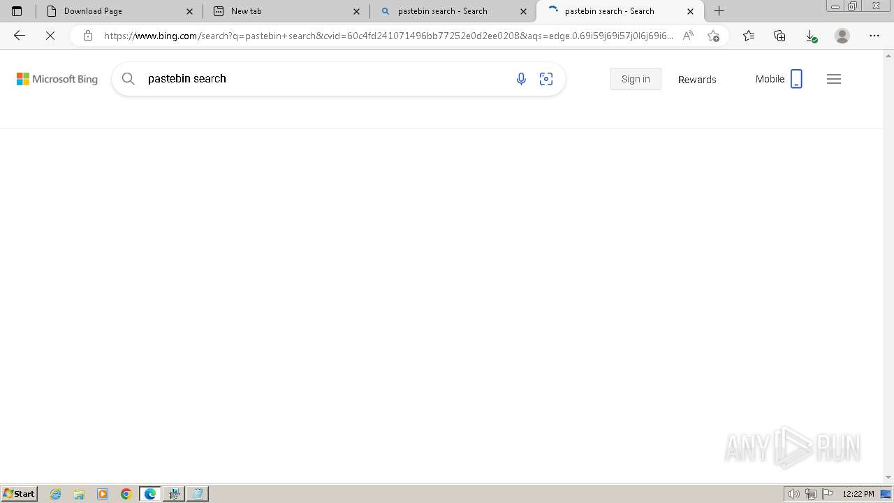Launch Google Chrome from the taskbar
The height and width of the screenshot is (503, 894).
(126, 494)
